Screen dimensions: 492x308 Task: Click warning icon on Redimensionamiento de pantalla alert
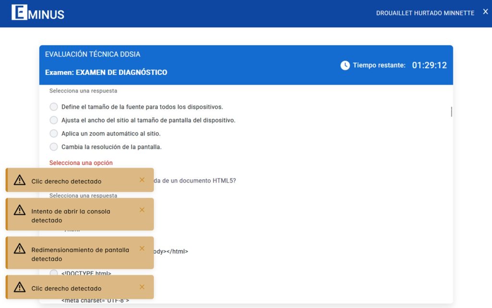click(x=19, y=249)
